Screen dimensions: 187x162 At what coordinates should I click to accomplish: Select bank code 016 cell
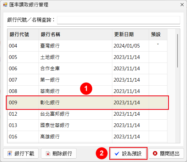tap(23, 137)
